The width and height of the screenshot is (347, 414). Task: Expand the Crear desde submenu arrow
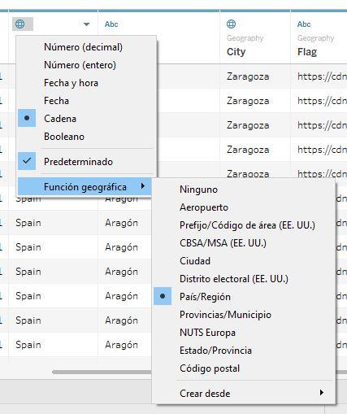322,393
